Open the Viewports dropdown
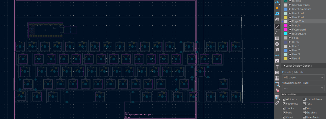The image size is (326, 119). click(303, 88)
